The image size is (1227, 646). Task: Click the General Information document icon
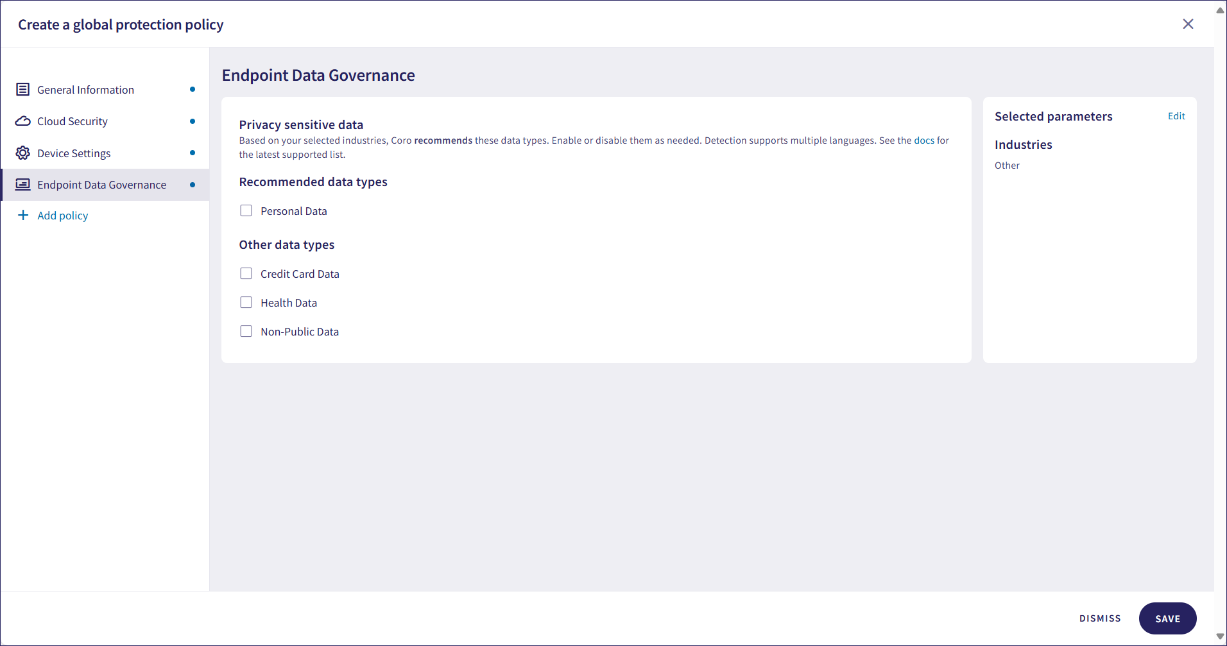tap(23, 90)
